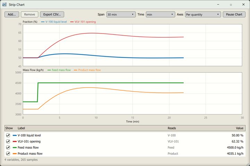
Task: Select the V-100 liquid level table row label
Action: click(29, 135)
